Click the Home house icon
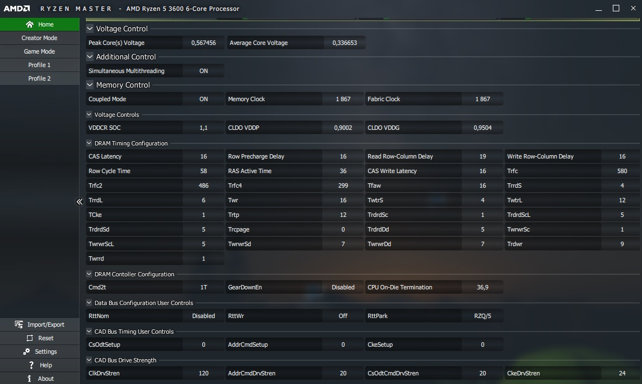 (30, 24)
